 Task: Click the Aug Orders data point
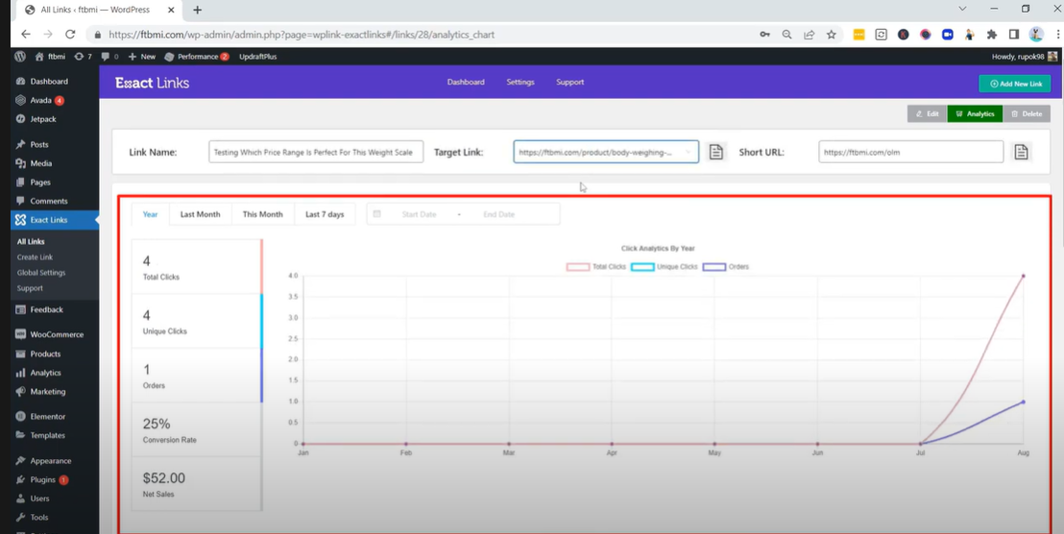[1023, 401]
